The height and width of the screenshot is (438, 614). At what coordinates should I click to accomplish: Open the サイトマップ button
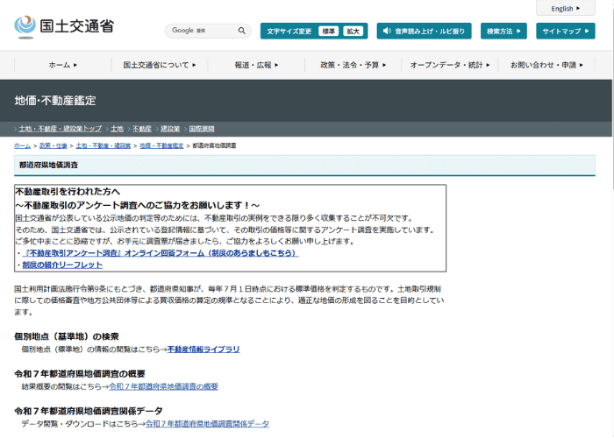564,31
